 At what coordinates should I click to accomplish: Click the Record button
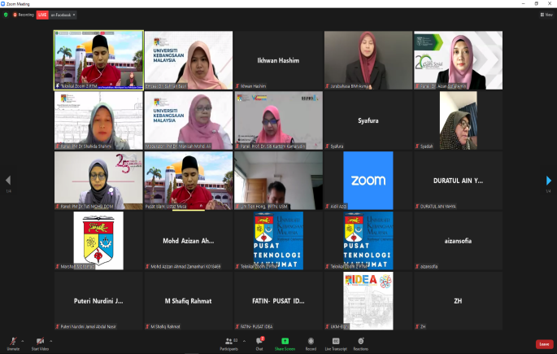point(311,342)
